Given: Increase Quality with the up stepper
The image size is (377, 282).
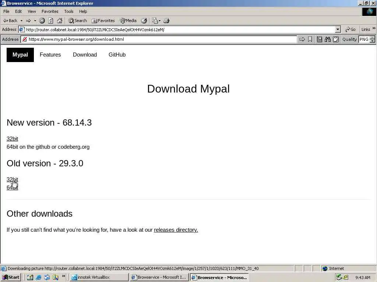Looking at the screenshot, I should click(x=373, y=38).
